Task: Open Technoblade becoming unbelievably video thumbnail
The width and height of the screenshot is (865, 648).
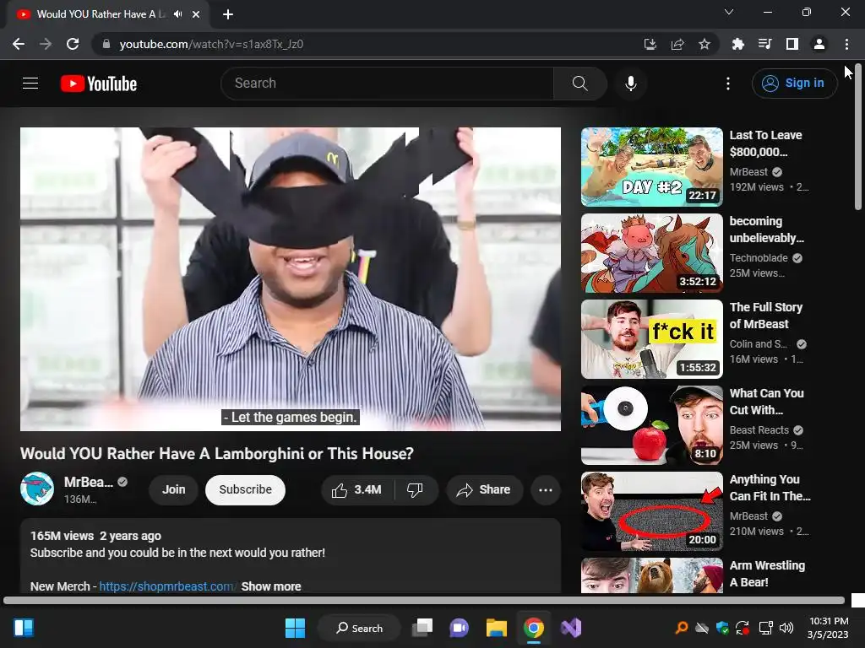Action: 651,253
